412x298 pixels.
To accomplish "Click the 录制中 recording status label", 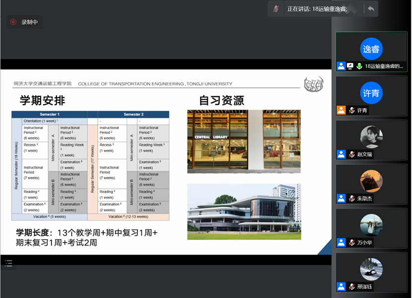I will (x=29, y=22).
